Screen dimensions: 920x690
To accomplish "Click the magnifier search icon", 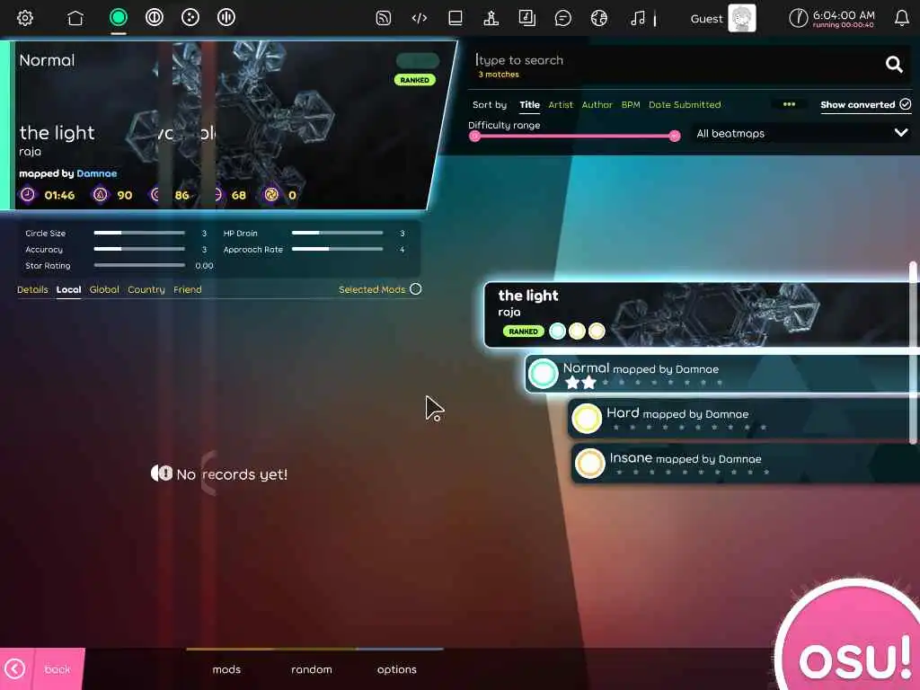I will (x=894, y=64).
